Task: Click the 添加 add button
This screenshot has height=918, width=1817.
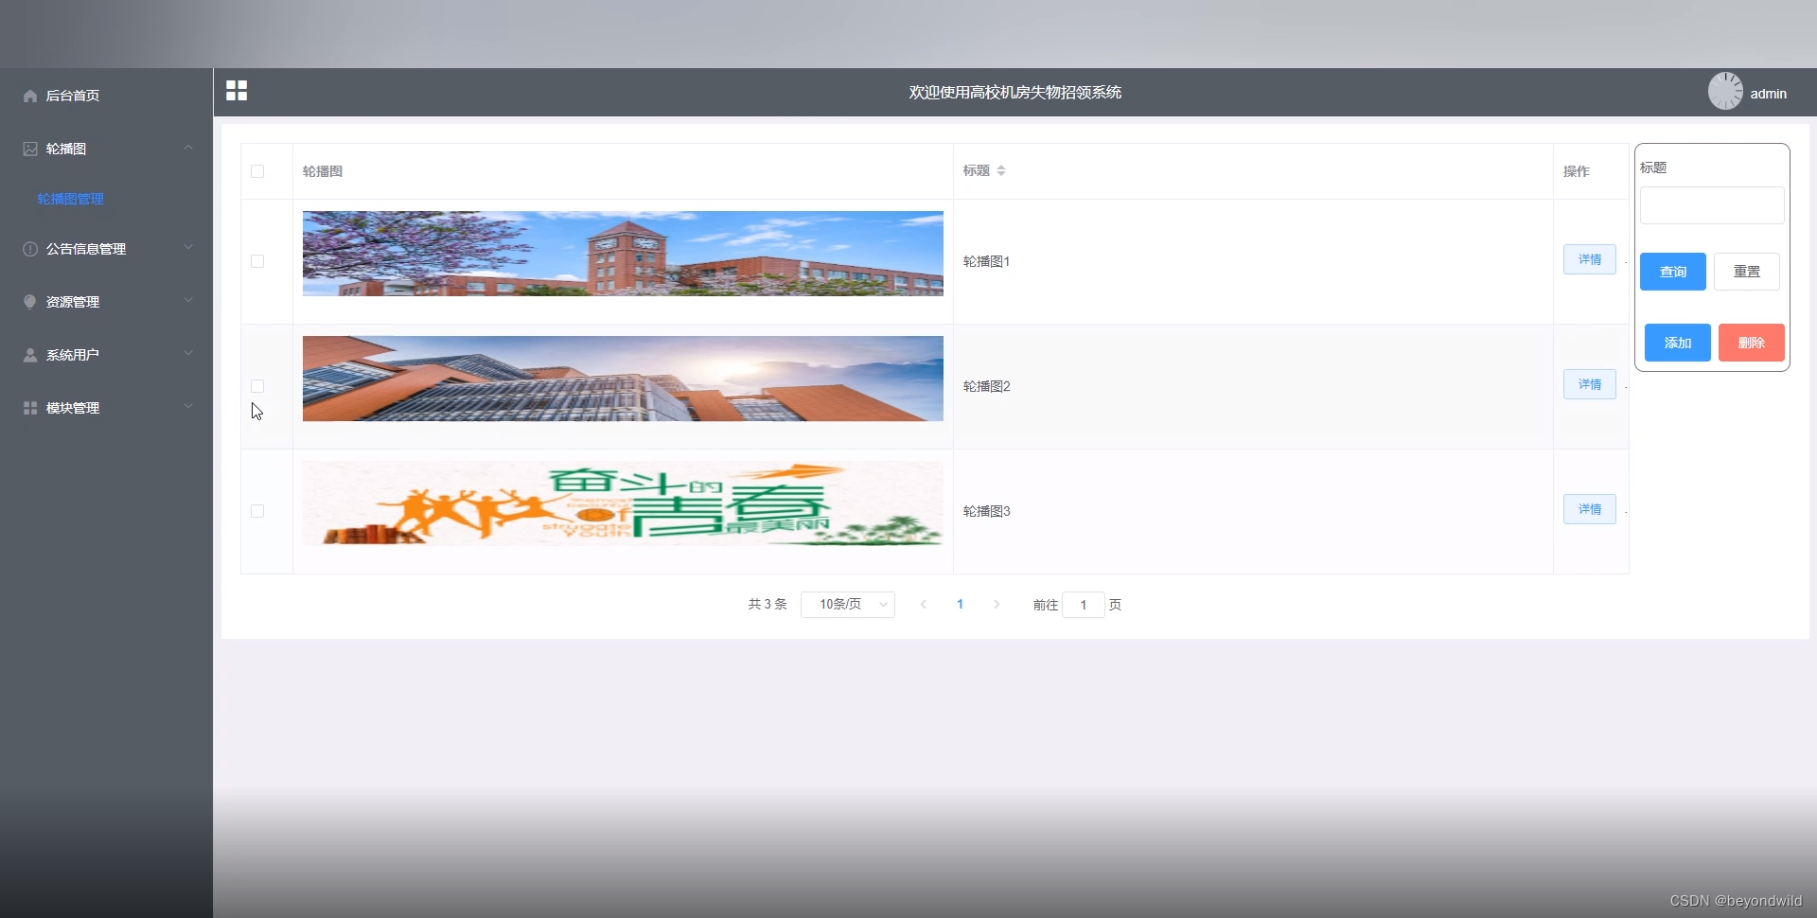Action: click(1676, 343)
